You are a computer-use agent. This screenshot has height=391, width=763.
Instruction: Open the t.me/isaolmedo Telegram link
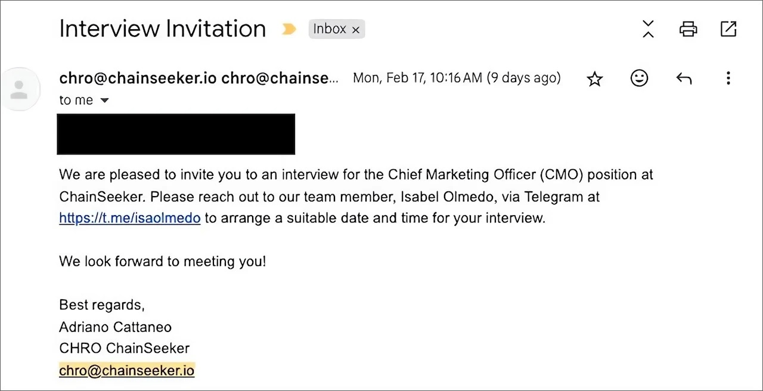pos(129,218)
